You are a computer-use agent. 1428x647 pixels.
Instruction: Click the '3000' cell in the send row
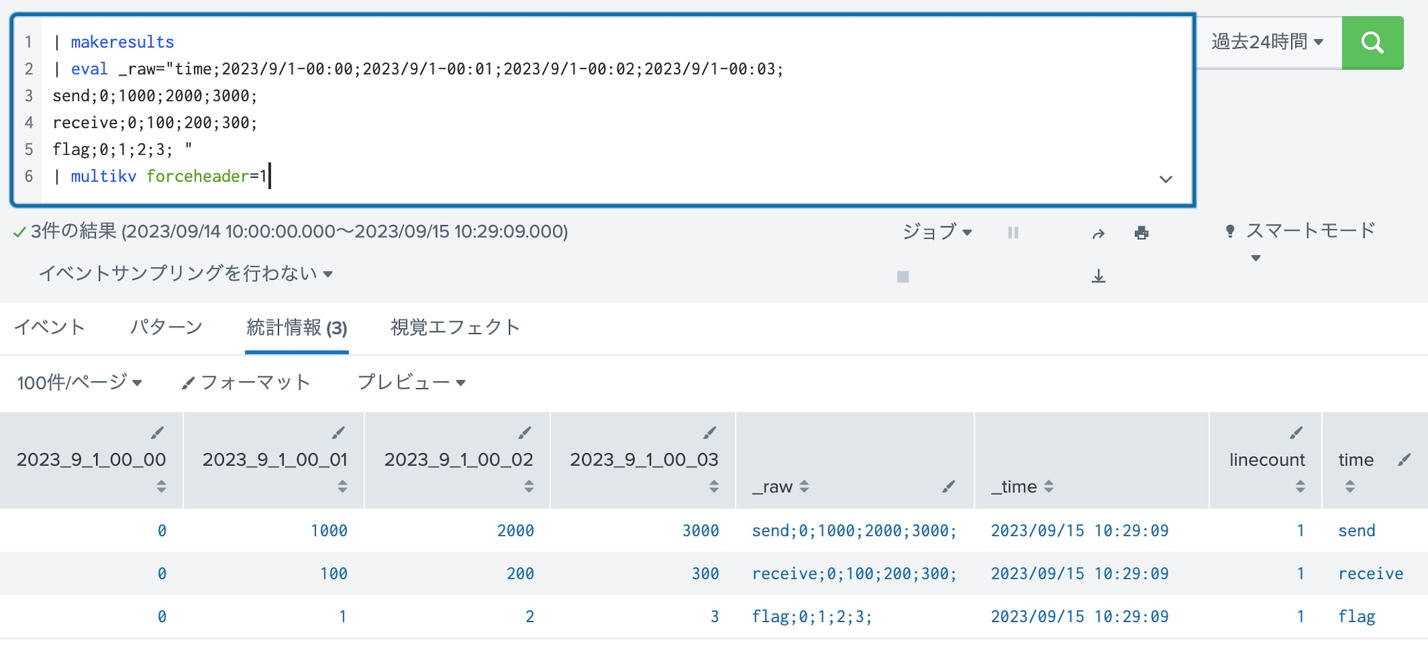coord(700,531)
